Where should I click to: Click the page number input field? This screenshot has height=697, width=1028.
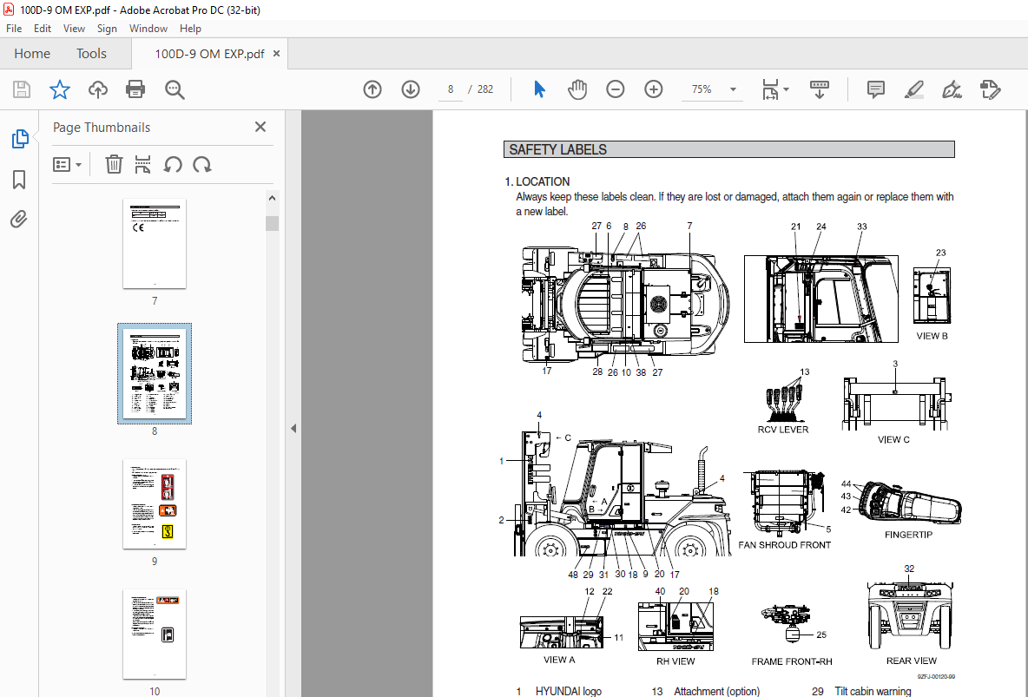(451, 89)
